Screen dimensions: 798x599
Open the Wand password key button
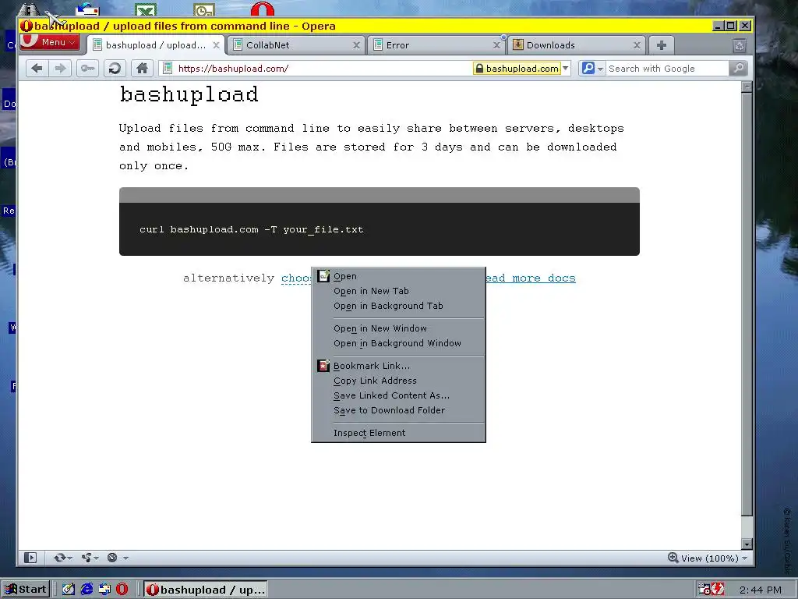click(87, 69)
